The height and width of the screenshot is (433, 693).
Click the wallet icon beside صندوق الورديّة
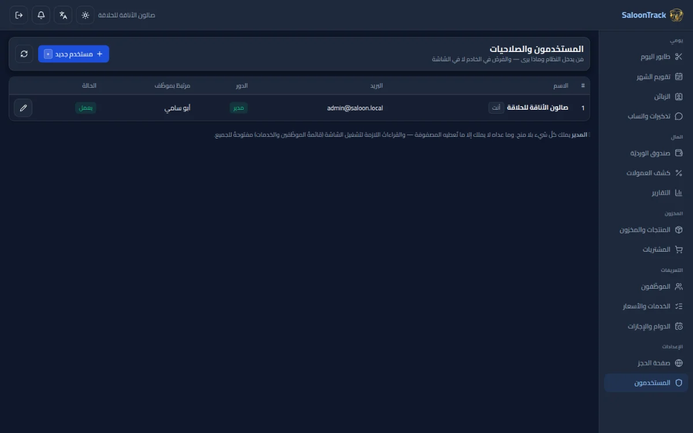tap(679, 153)
